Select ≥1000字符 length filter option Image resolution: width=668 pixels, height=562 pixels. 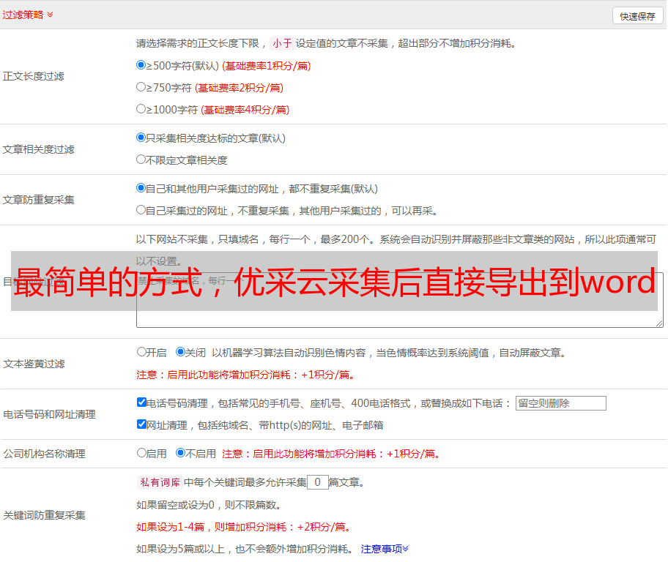point(141,109)
